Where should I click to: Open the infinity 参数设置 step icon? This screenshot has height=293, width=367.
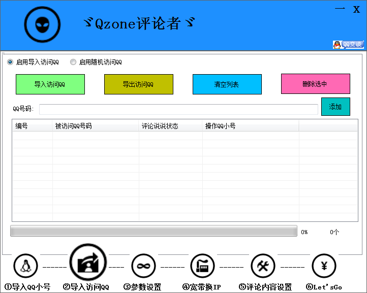(x=143, y=266)
